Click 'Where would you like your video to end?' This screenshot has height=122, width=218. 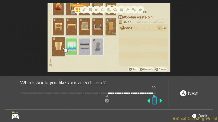pos(63,83)
